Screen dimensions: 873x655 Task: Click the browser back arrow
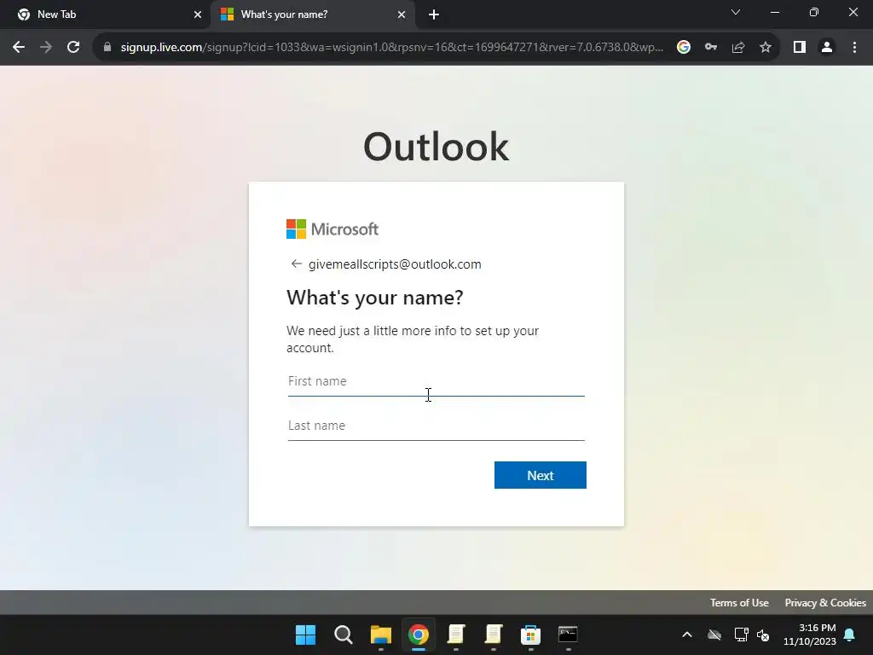pyautogui.click(x=19, y=48)
